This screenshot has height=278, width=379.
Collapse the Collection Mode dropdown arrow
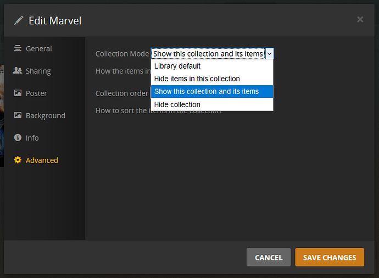(269, 54)
